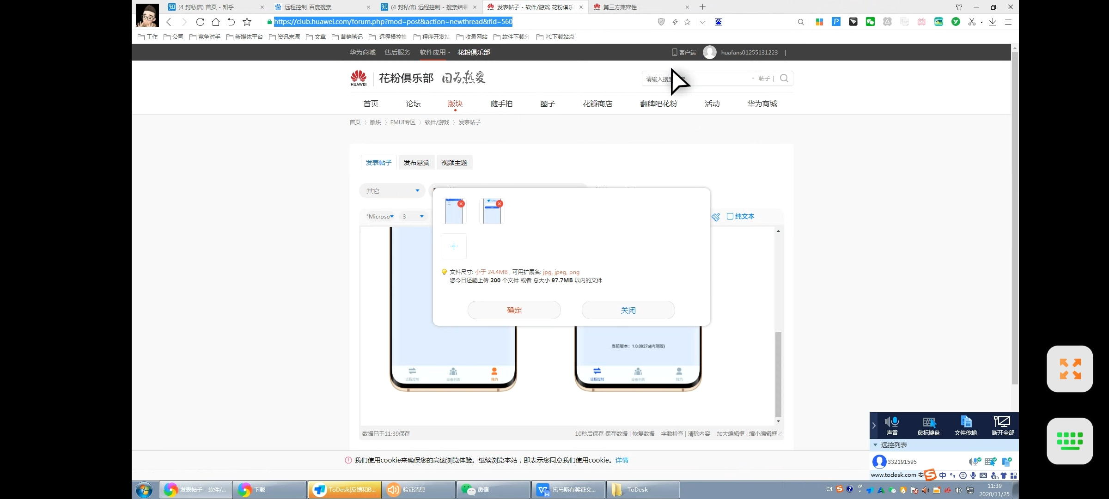Viewport: 1109px width, 499px height.
Task: Open the 论坛 navigation item
Action: click(413, 103)
